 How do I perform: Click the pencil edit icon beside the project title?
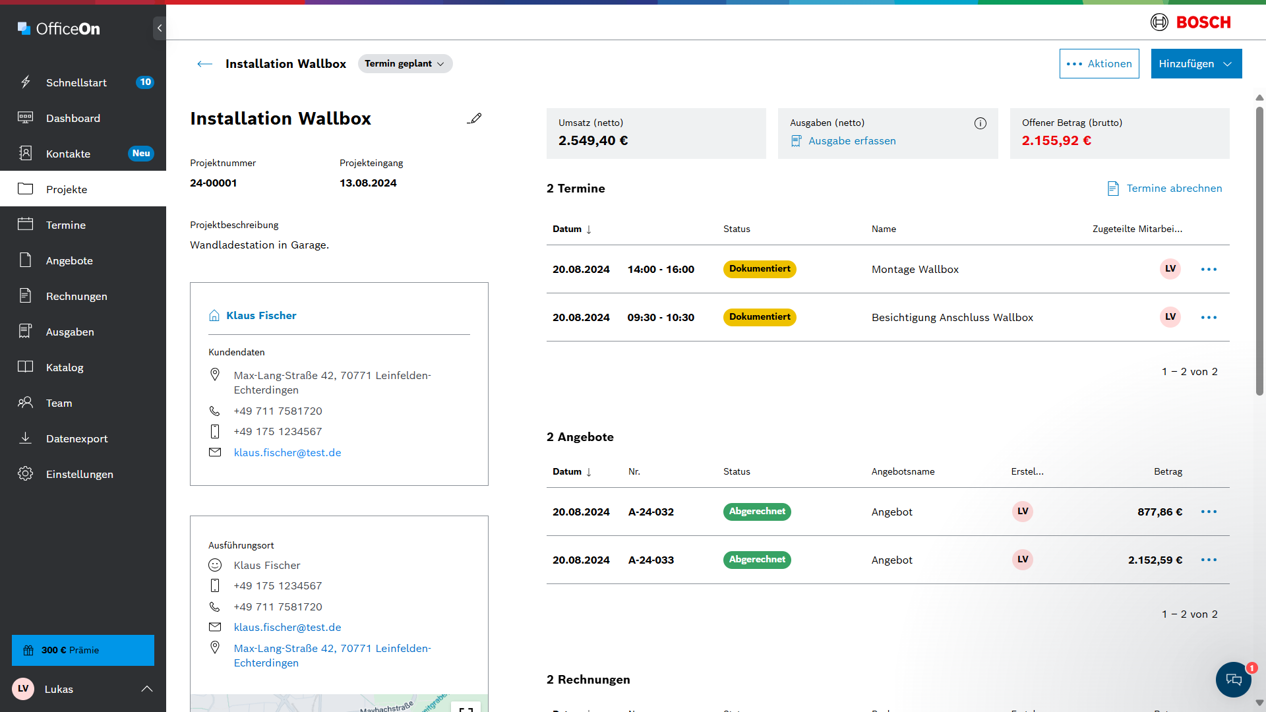click(x=474, y=119)
